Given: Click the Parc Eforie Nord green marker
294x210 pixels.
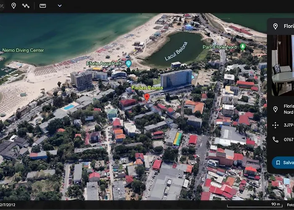Looking at the screenshot, I should [242, 47].
